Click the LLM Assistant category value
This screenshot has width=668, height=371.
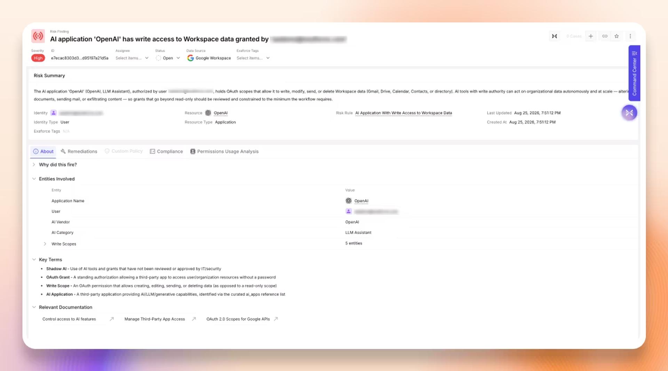[x=358, y=233]
